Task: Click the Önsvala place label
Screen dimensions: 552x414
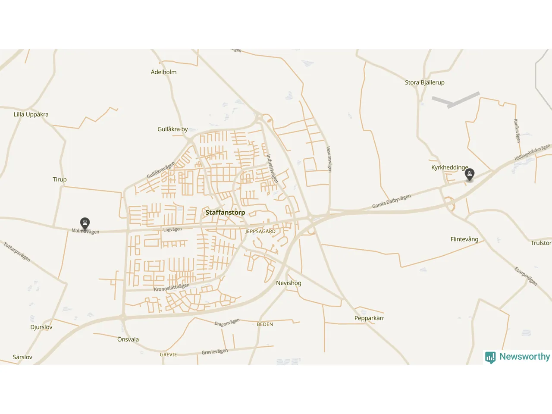Action: click(128, 339)
